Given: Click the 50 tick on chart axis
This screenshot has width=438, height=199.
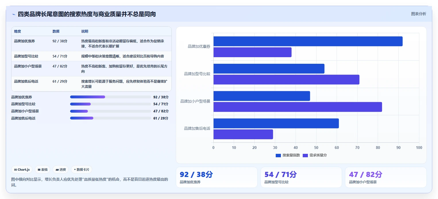Looking at the screenshot, I should [x=316, y=148].
